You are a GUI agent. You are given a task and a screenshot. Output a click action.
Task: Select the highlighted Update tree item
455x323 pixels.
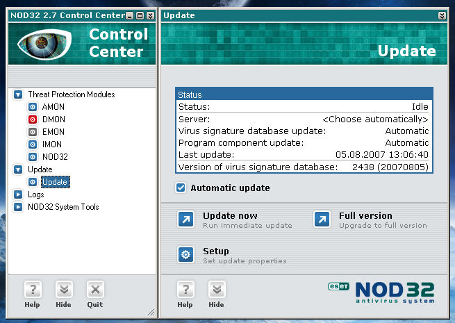click(55, 182)
